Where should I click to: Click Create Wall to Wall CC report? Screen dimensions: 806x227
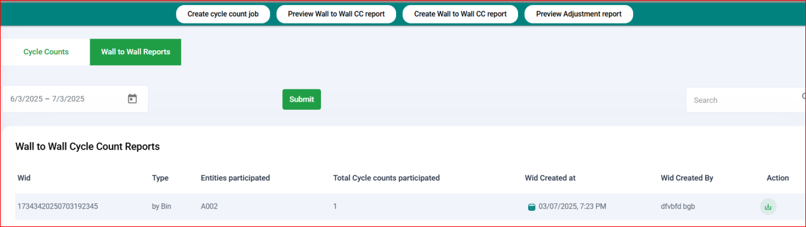pos(460,14)
